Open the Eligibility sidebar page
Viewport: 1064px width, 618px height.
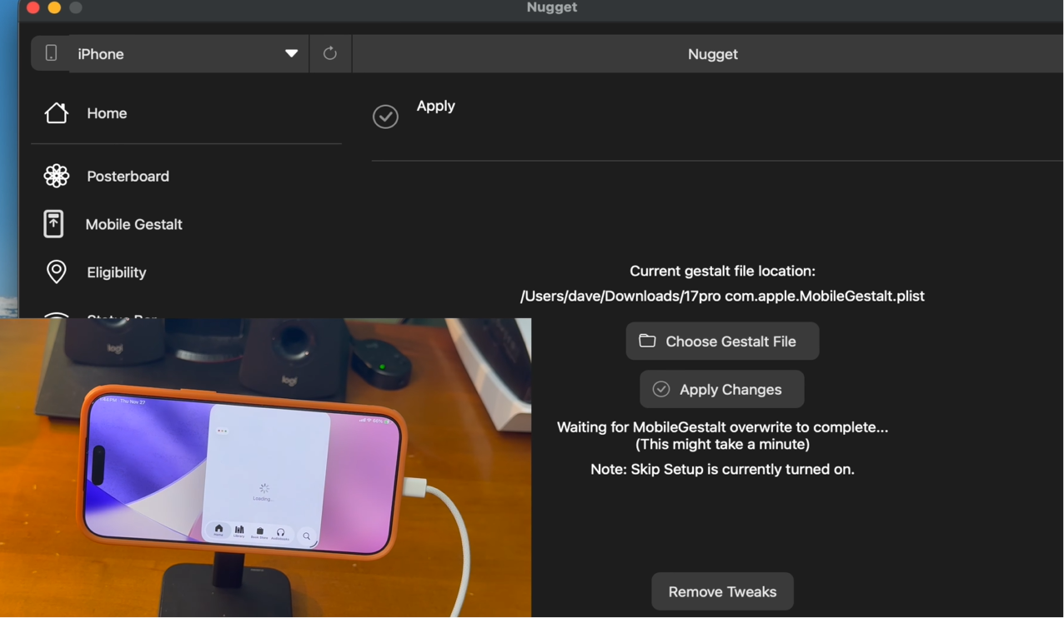(116, 272)
